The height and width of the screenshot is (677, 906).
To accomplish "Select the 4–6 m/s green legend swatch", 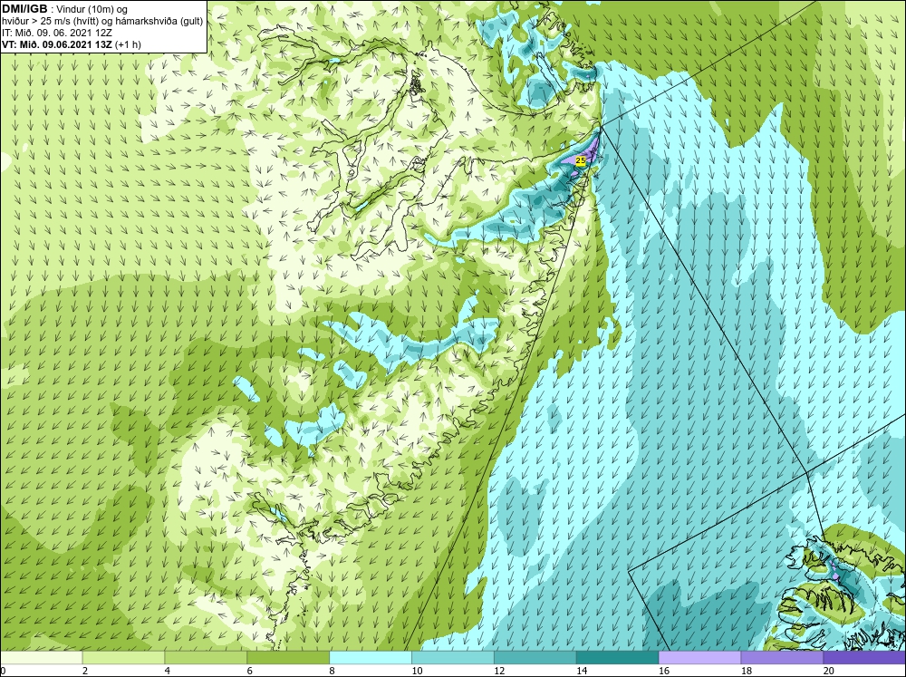I will click(206, 658).
